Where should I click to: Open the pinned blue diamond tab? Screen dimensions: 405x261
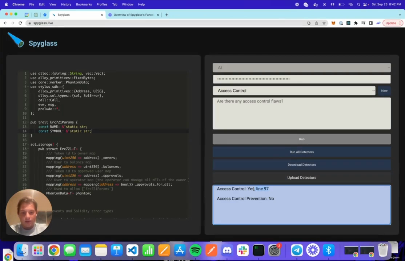pos(45,15)
